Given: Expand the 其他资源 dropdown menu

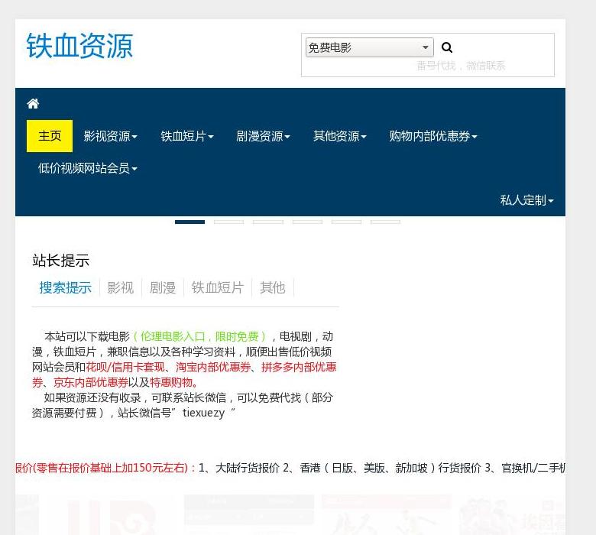Looking at the screenshot, I should [x=340, y=136].
